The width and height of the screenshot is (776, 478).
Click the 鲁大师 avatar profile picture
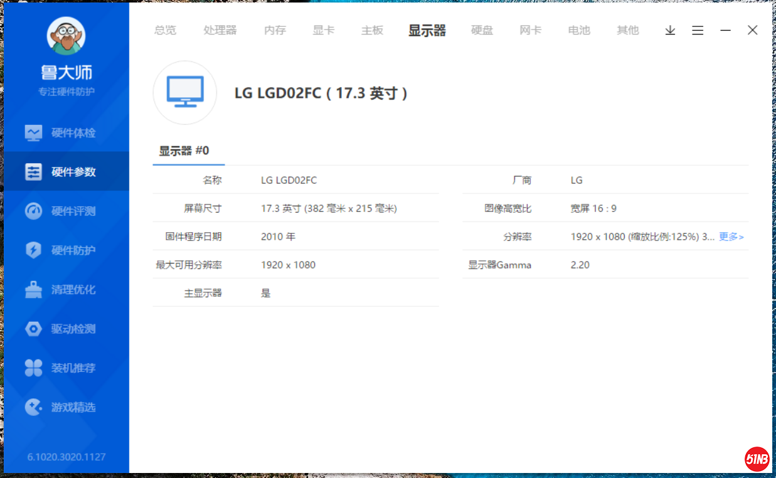66,36
